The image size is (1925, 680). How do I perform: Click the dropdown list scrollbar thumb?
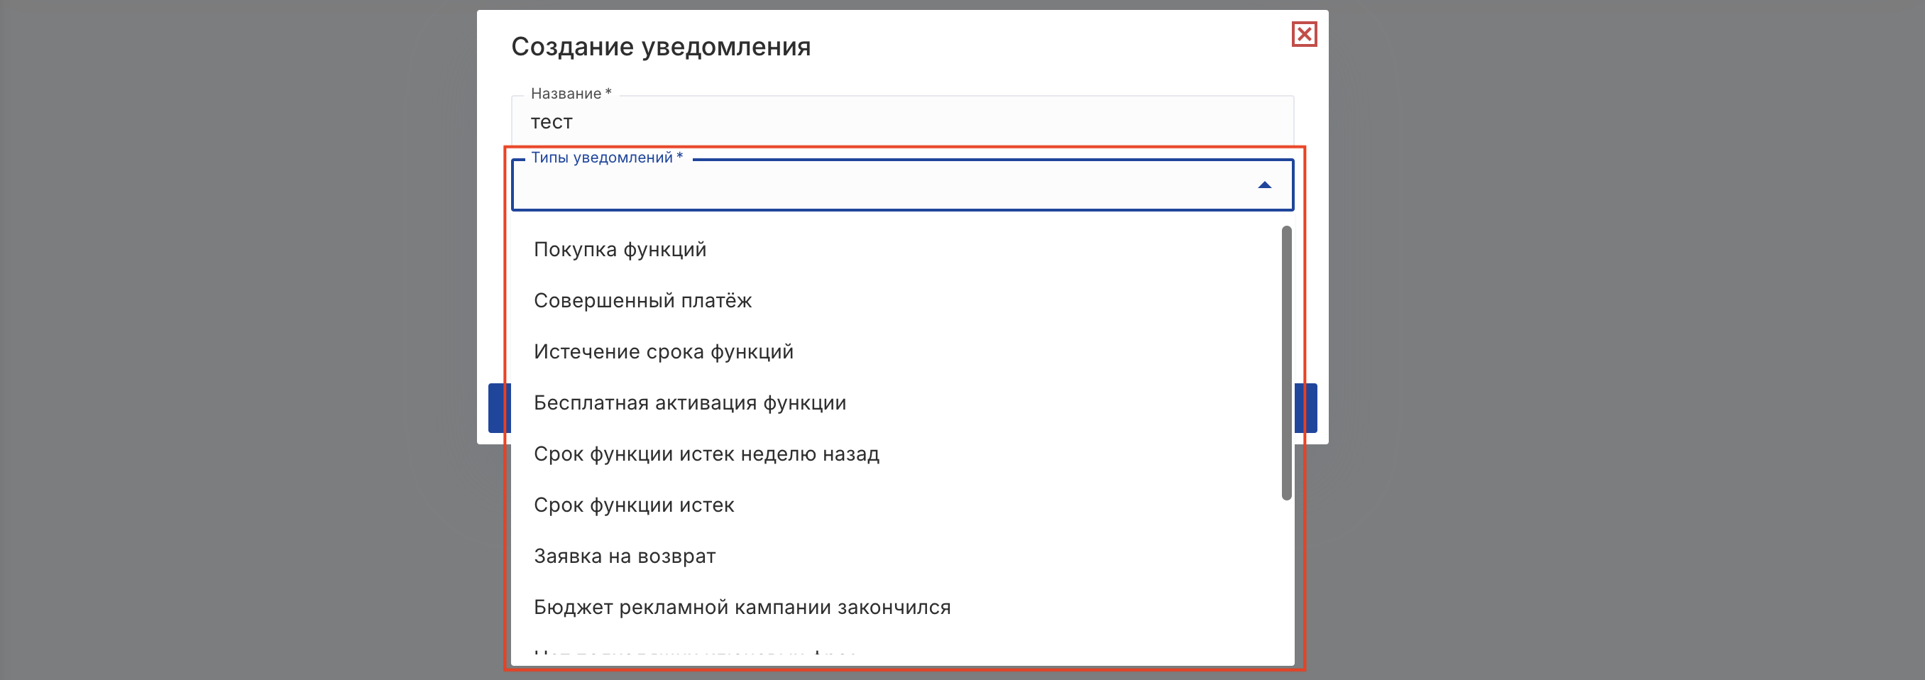coord(1286,363)
